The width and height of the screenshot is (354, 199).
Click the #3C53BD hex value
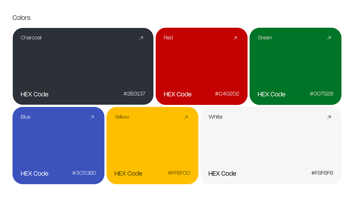click(x=84, y=173)
